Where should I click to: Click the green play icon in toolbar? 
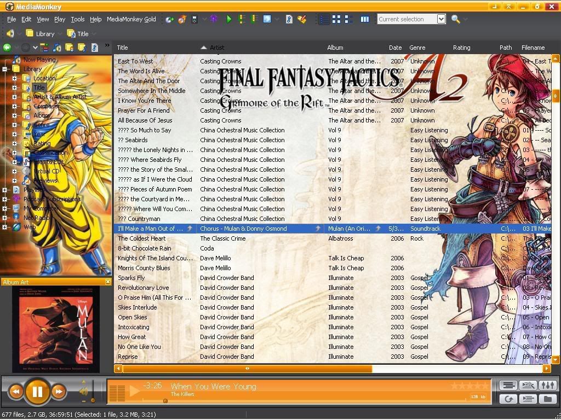229,19
